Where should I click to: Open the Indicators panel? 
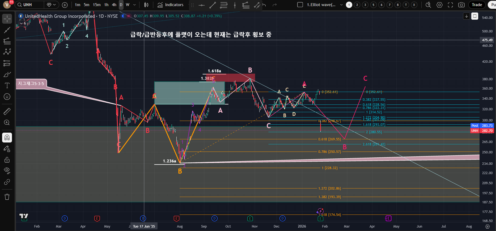171,5
